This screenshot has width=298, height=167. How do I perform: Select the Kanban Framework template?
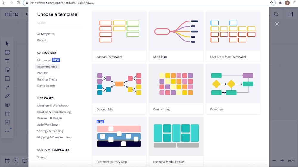tap(119, 36)
